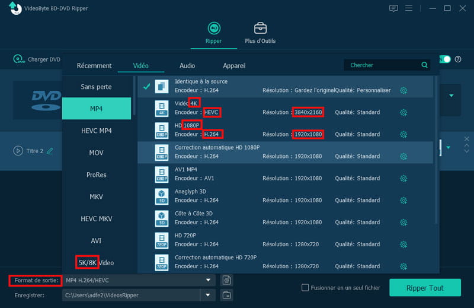This screenshot has width=474, height=308.
Task: Select Correction automatique HD 1080P icon
Action: (x=162, y=153)
